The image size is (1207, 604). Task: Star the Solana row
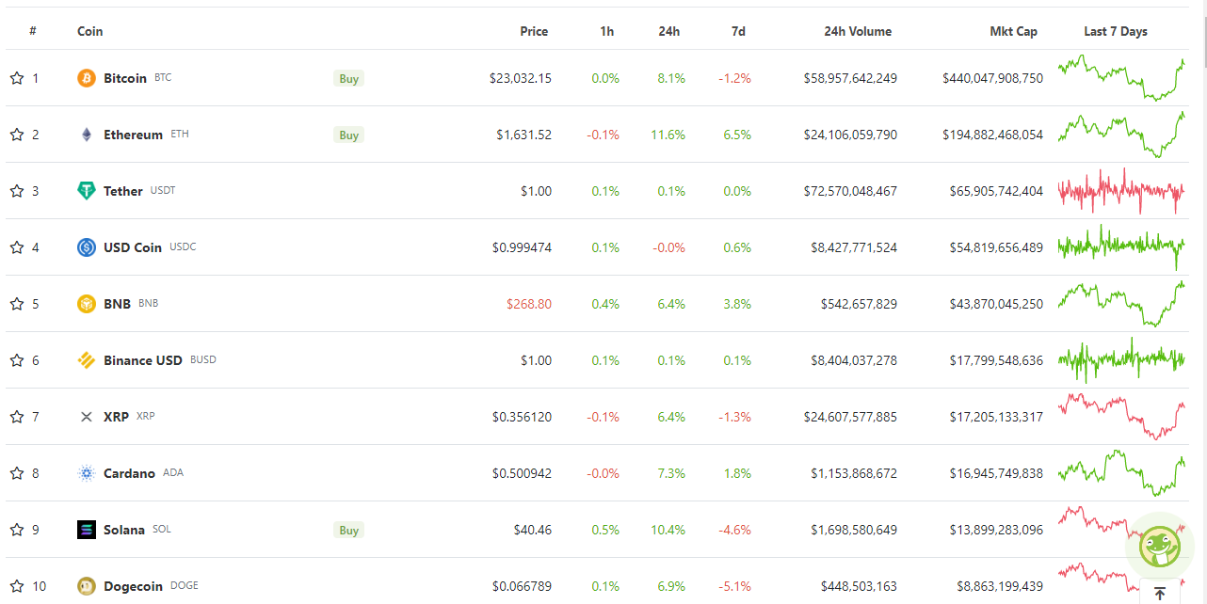[17, 530]
